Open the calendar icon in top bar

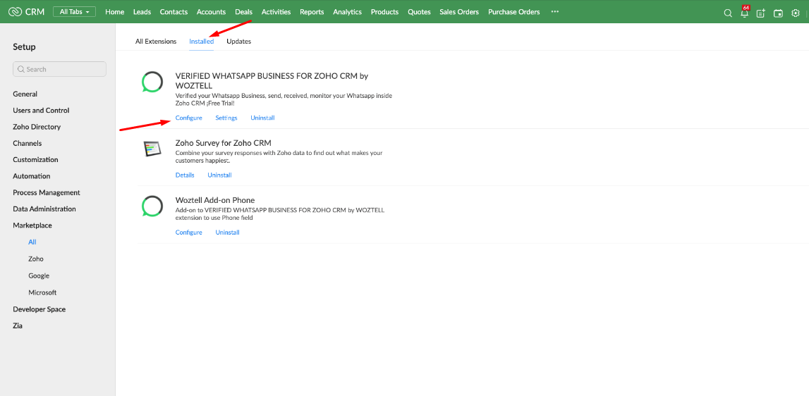pos(778,13)
